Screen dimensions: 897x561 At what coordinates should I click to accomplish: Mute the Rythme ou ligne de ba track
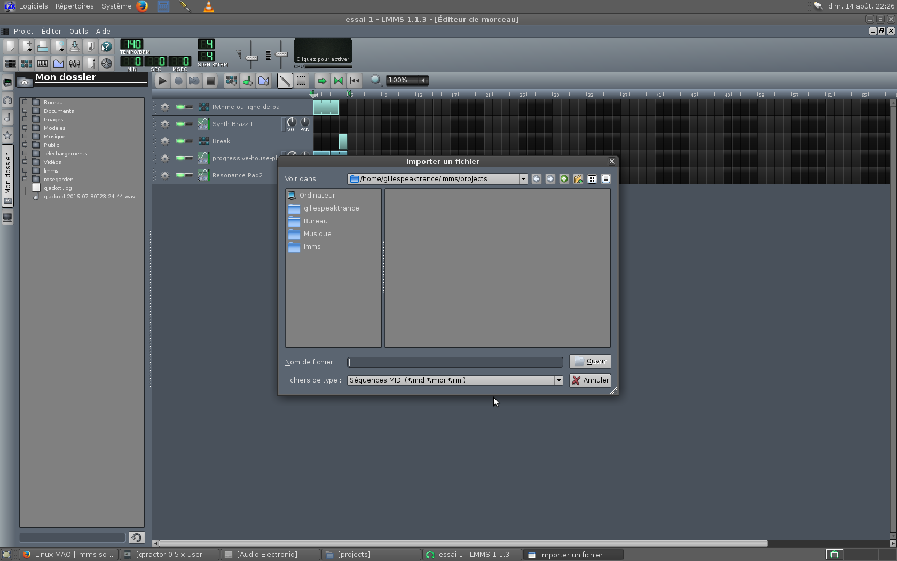coord(180,107)
